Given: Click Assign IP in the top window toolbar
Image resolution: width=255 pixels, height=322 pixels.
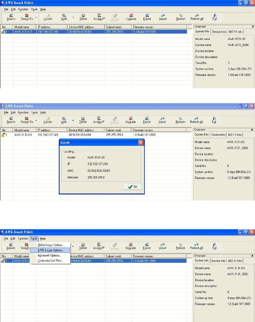Looking at the screenshot, I should tap(99, 17).
